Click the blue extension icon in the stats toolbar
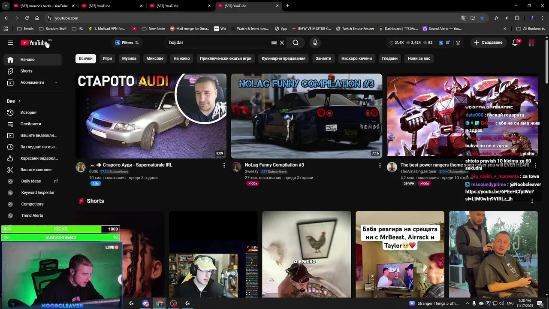Image resolution: width=549 pixels, height=309 pixels. (x=441, y=42)
